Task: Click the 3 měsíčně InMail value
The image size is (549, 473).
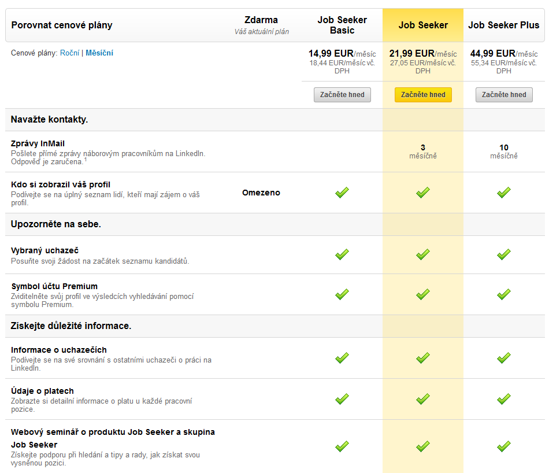Action: [x=423, y=151]
